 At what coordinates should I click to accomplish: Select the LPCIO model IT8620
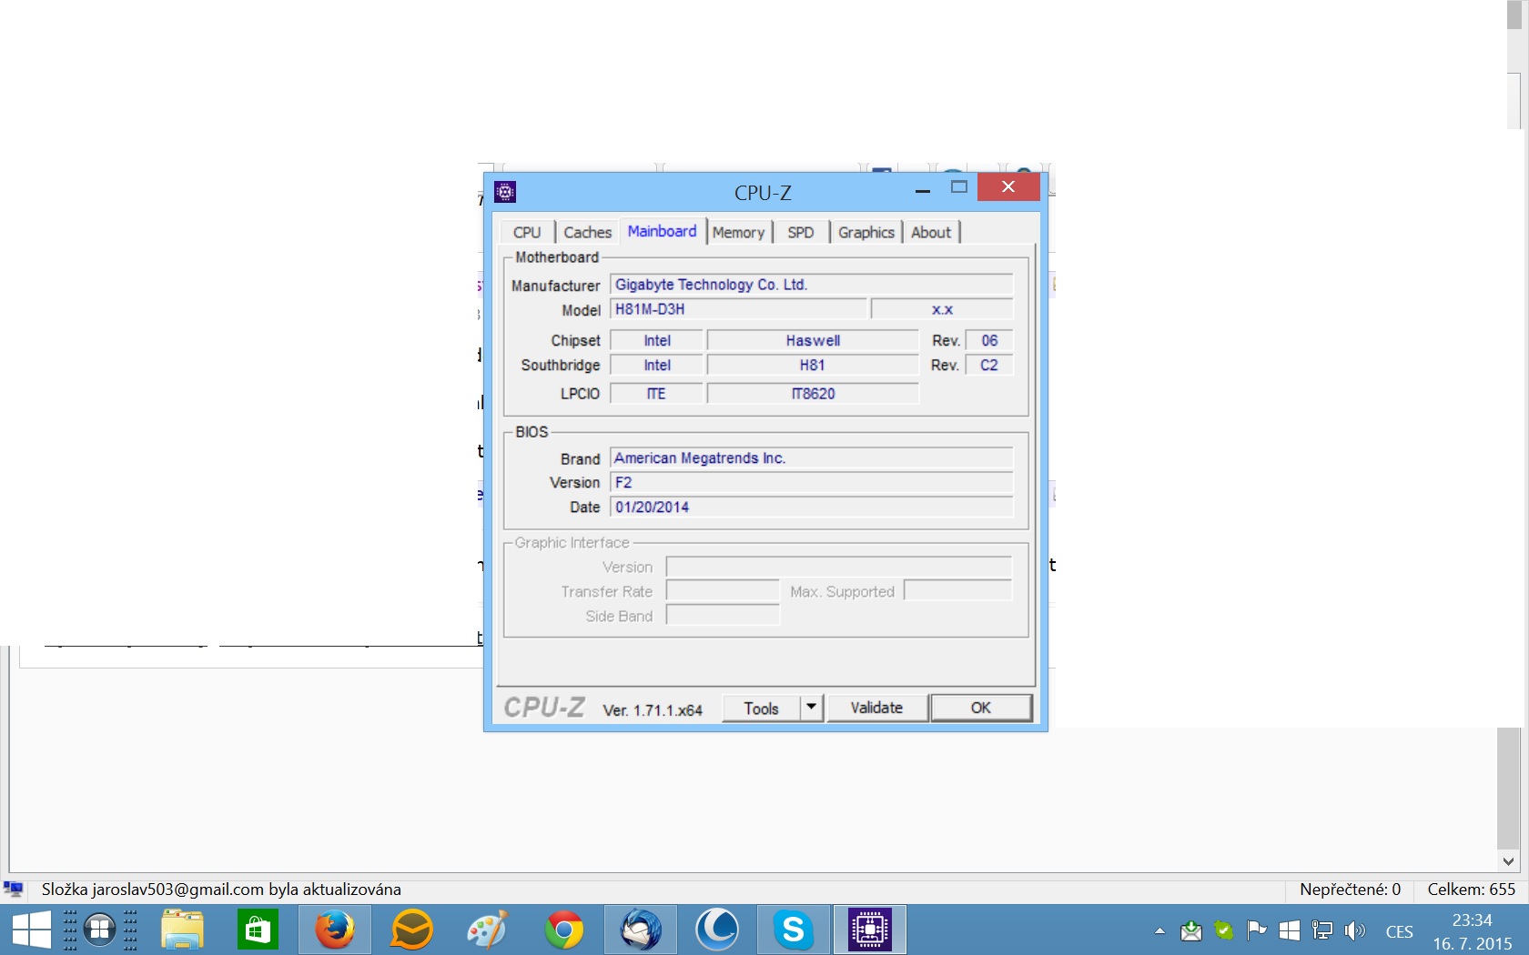pos(813,394)
